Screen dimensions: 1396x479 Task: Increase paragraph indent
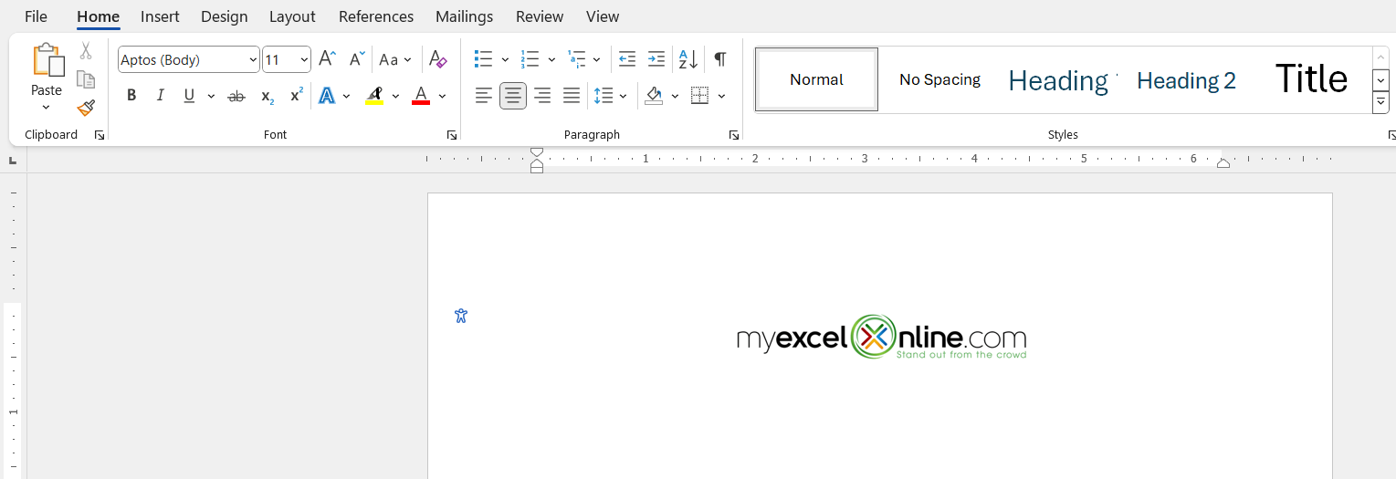coord(656,59)
